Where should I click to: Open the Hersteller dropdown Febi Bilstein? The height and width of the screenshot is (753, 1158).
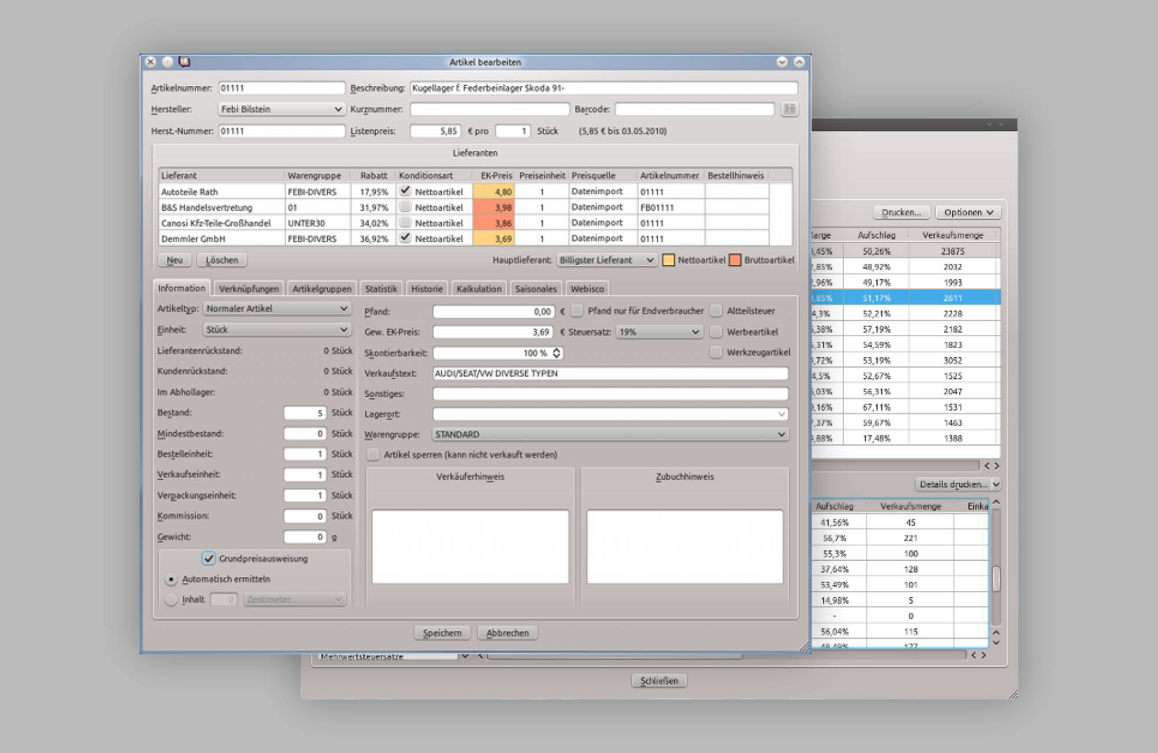(x=281, y=109)
